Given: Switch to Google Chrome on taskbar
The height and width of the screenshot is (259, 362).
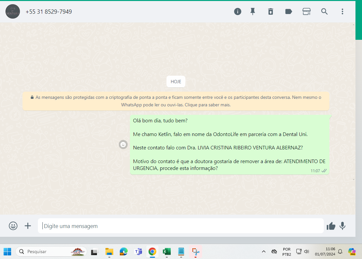Looking at the screenshot, I should tap(152, 251).
